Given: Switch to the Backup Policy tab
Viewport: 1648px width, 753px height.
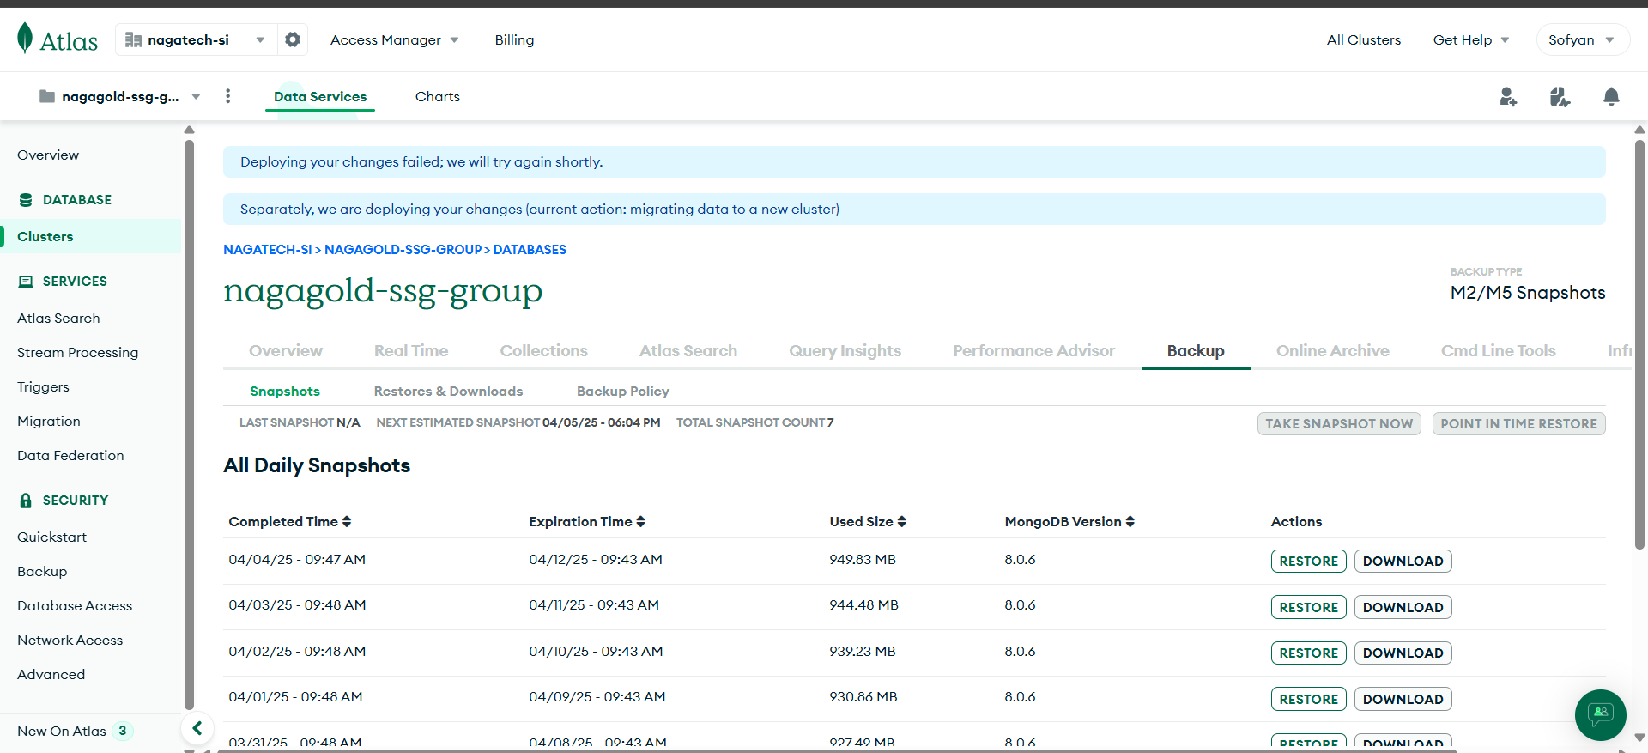Looking at the screenshot, I should 622,391.
